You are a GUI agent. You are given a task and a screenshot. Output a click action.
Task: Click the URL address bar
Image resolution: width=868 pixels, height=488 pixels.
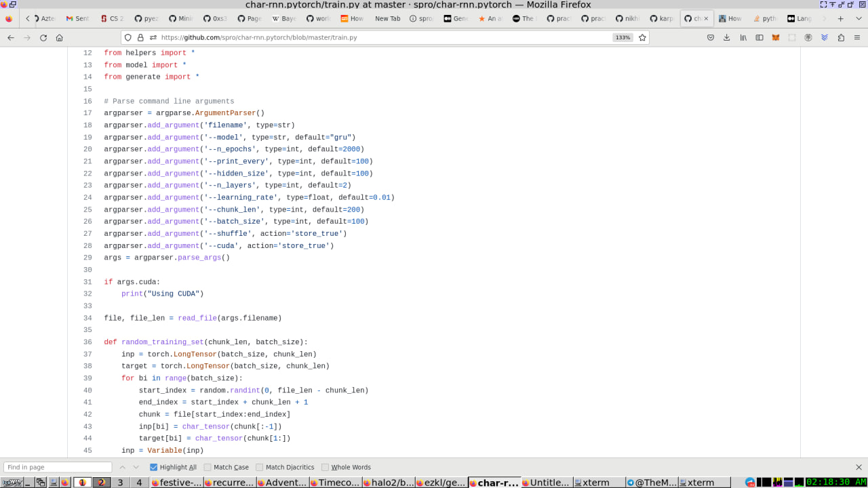(x=385, y=38)
